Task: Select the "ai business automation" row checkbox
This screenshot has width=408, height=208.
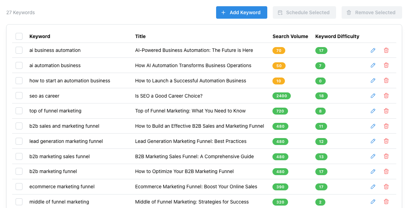Action: coord(19,50)
